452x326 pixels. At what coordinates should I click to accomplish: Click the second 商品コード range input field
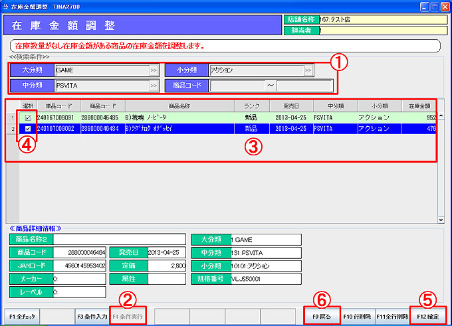pyautogui.click(x=304, y=86)
